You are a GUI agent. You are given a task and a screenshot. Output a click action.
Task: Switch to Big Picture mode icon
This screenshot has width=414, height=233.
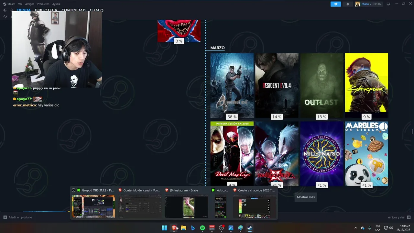388,4
